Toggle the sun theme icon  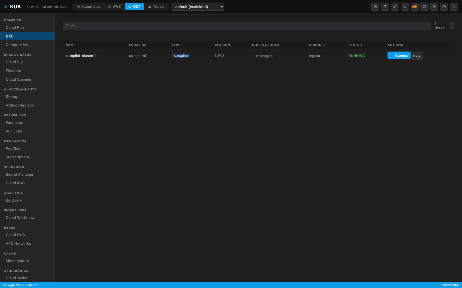pyautogui.click(x=424, y=7)
